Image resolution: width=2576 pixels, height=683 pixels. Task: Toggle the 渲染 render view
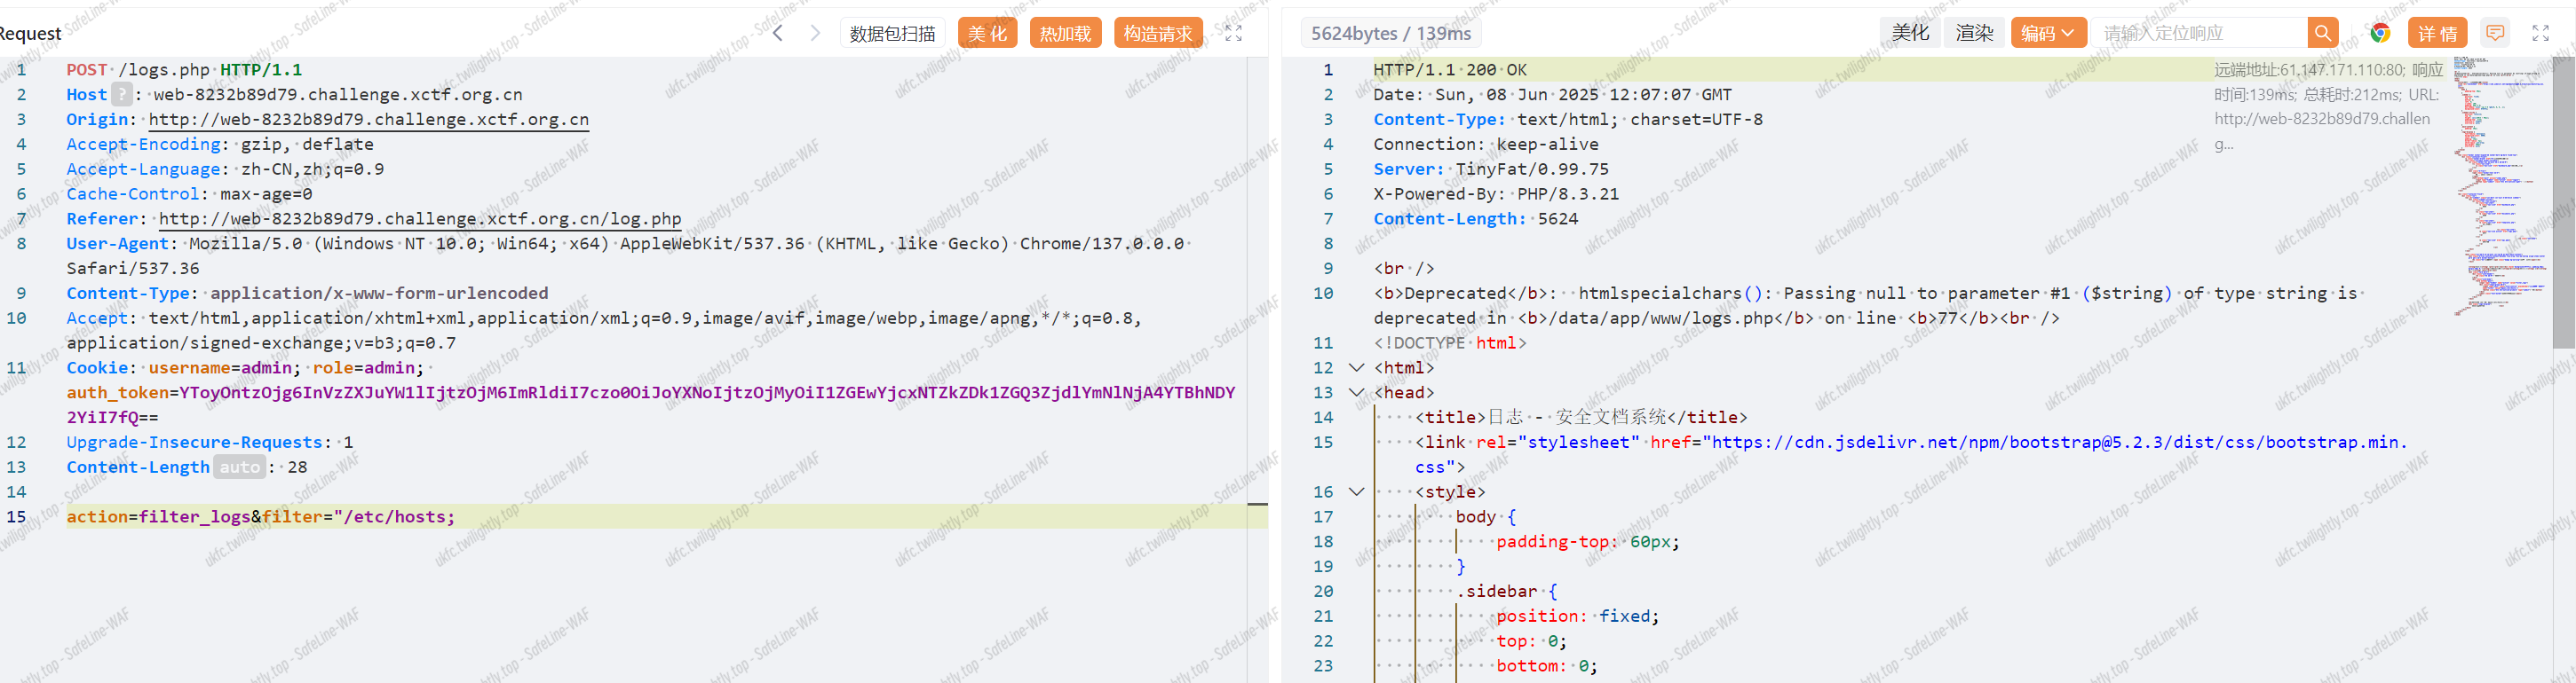click(x=1974, y=33)
